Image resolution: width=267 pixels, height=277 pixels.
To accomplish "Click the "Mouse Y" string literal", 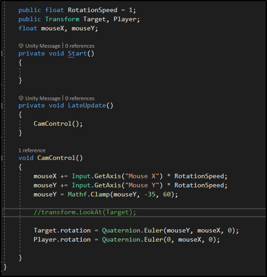I will 142,185.
